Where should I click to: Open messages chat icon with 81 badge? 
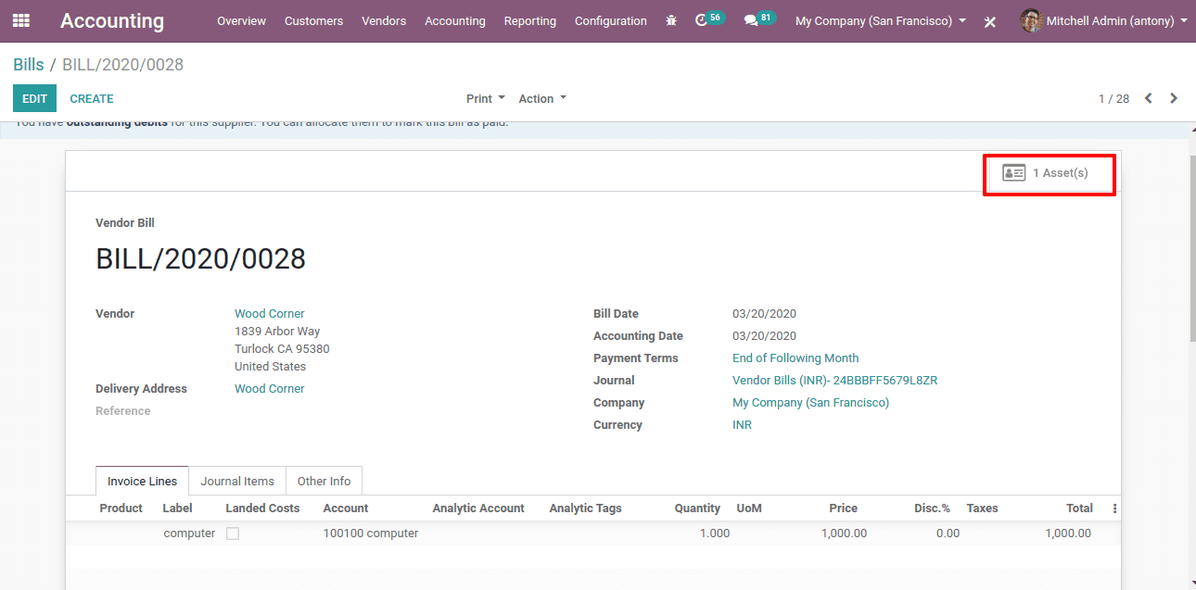pos(759,19)
